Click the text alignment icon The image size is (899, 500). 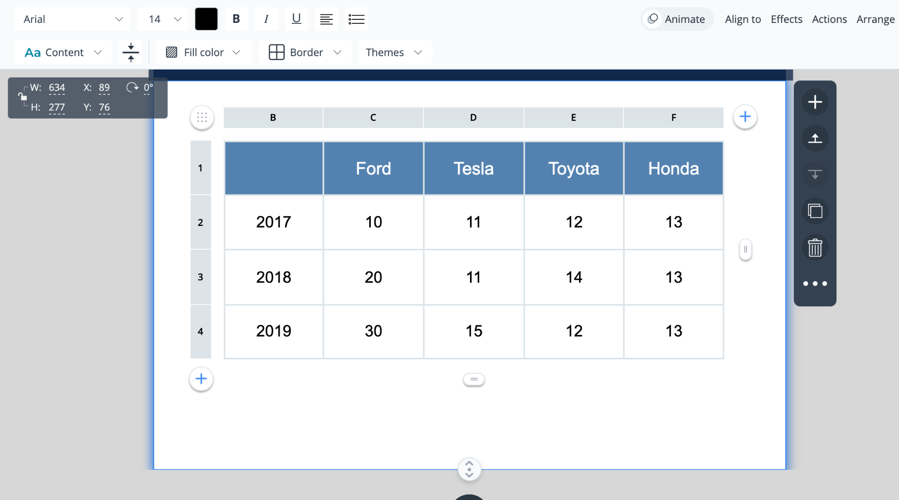[x=326, y=18]
